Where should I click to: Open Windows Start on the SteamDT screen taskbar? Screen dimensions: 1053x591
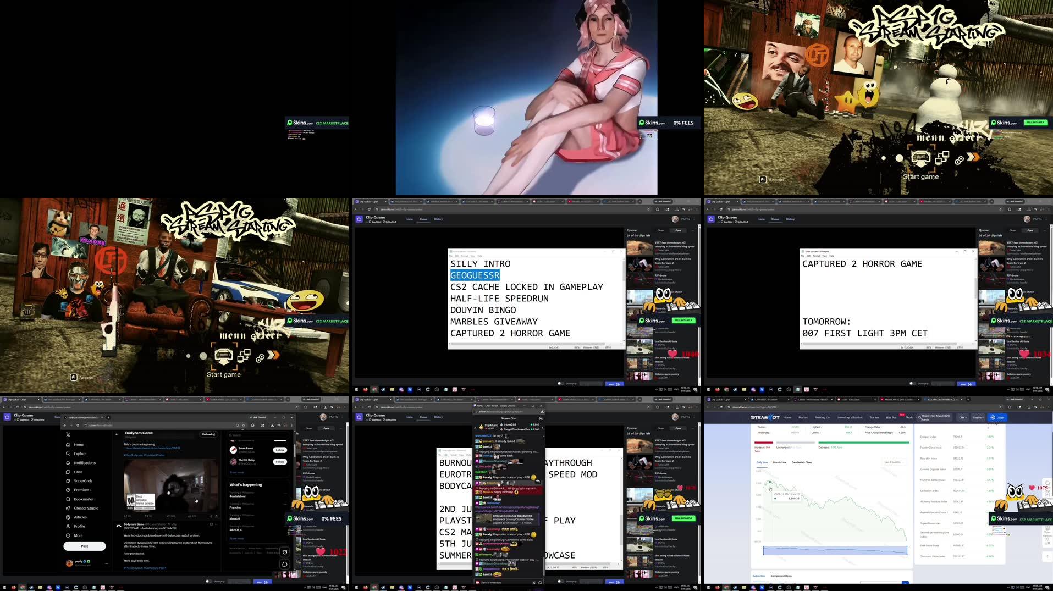coord(708,588)
